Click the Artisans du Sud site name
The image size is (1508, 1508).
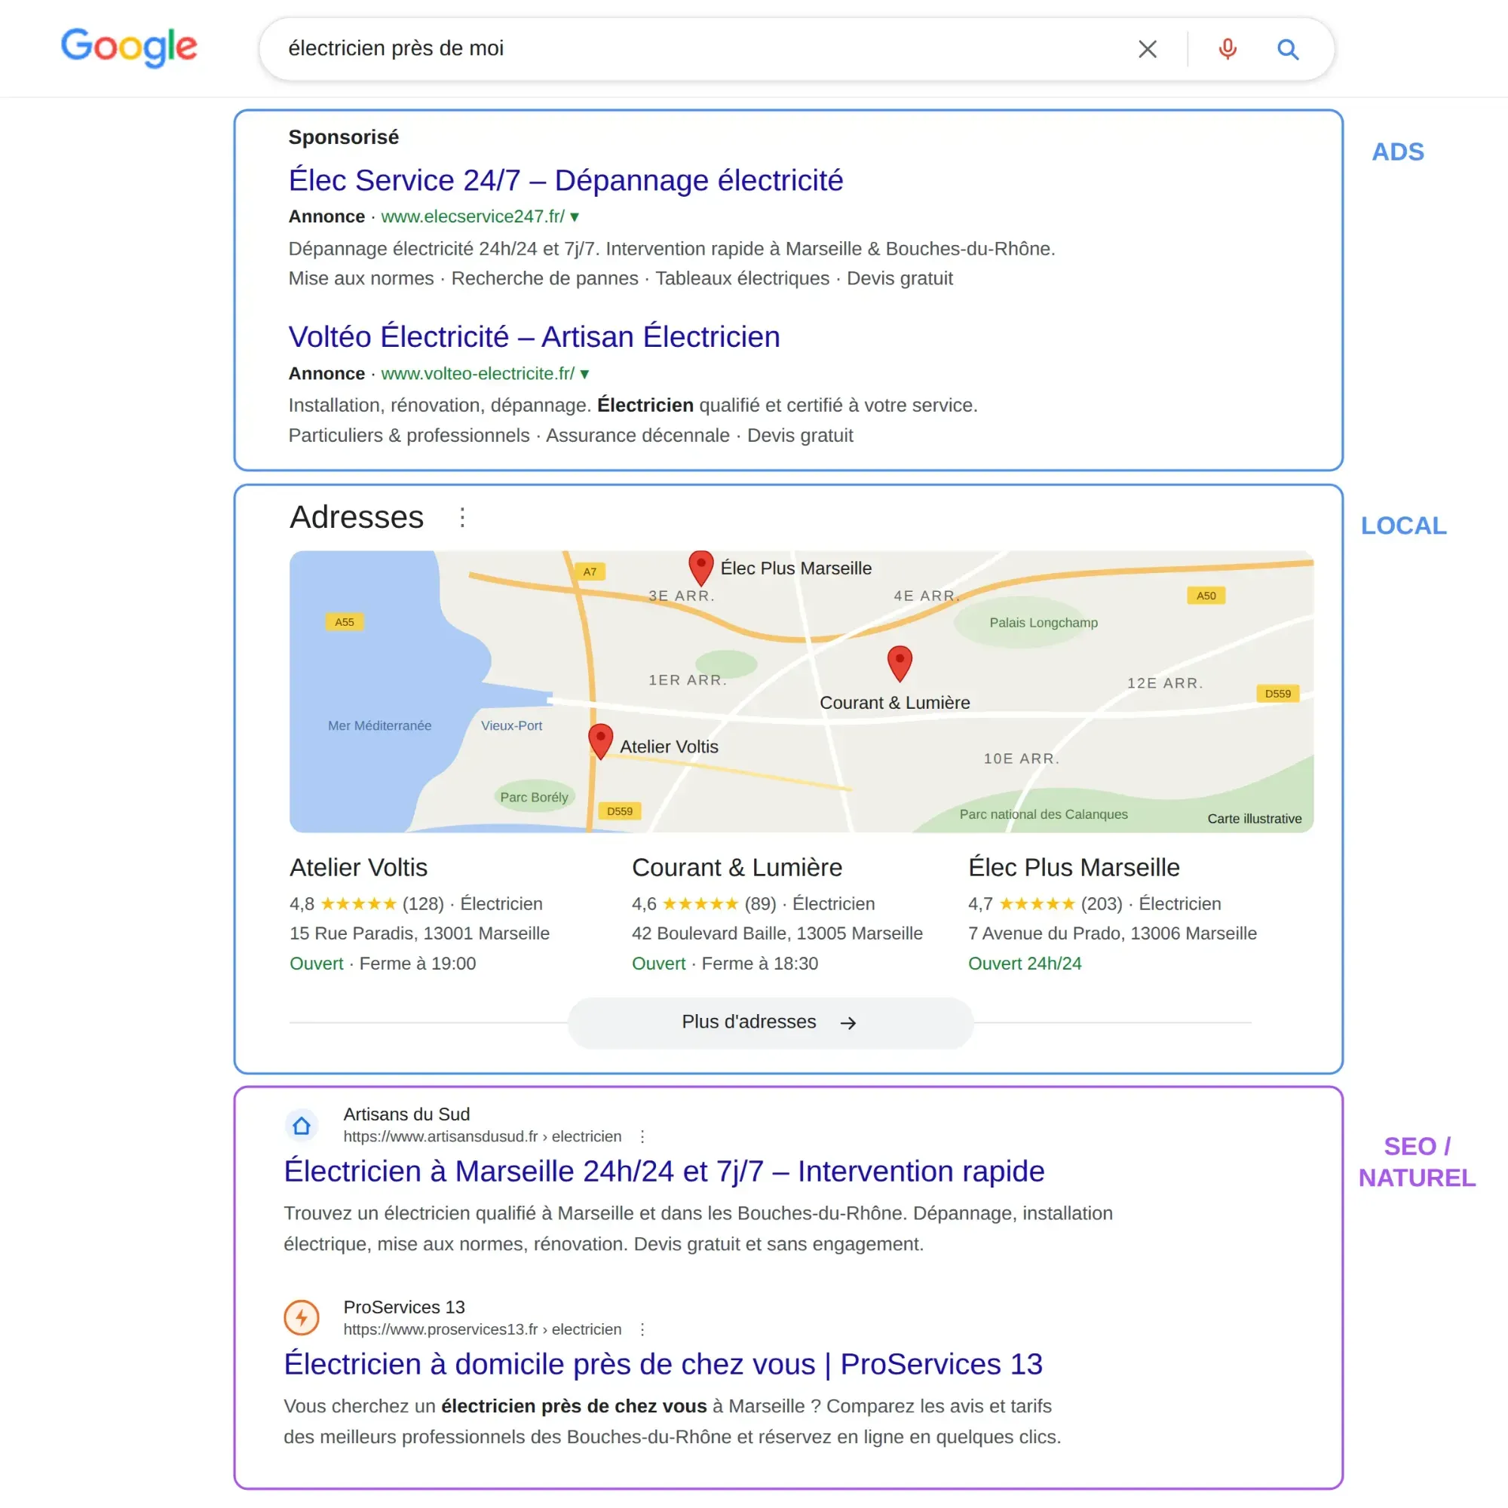click(x=406, y=1114)
